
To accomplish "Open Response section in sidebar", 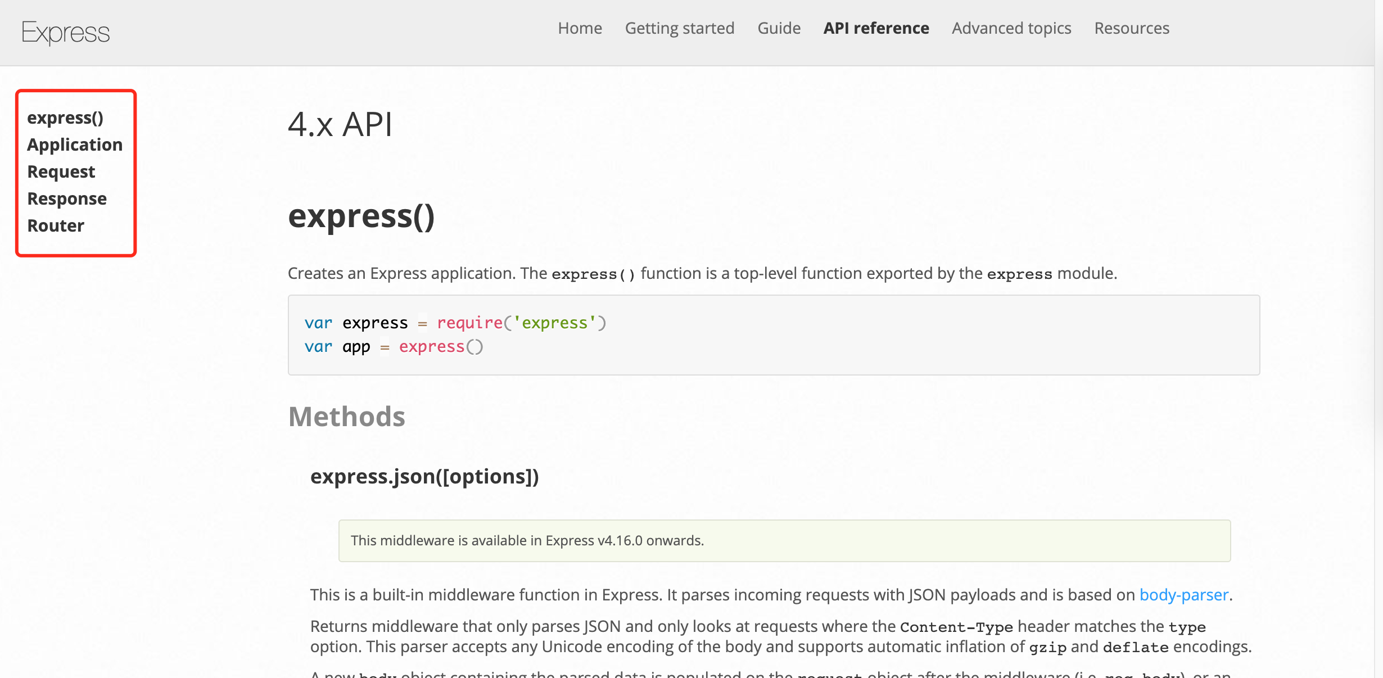I will (x=67, y=198).
